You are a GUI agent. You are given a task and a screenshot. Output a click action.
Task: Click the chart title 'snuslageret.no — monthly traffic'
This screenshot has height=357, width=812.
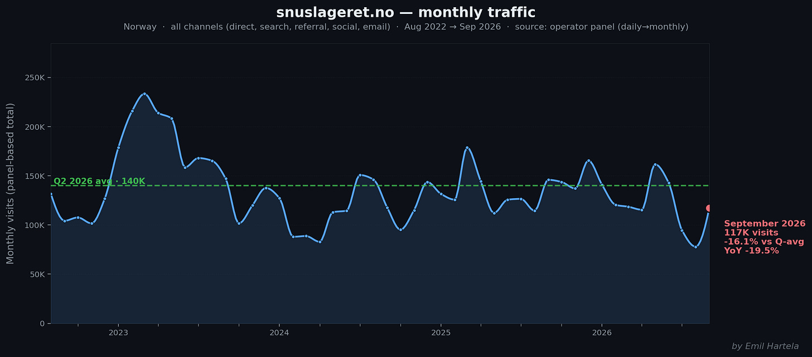(405, 13)
